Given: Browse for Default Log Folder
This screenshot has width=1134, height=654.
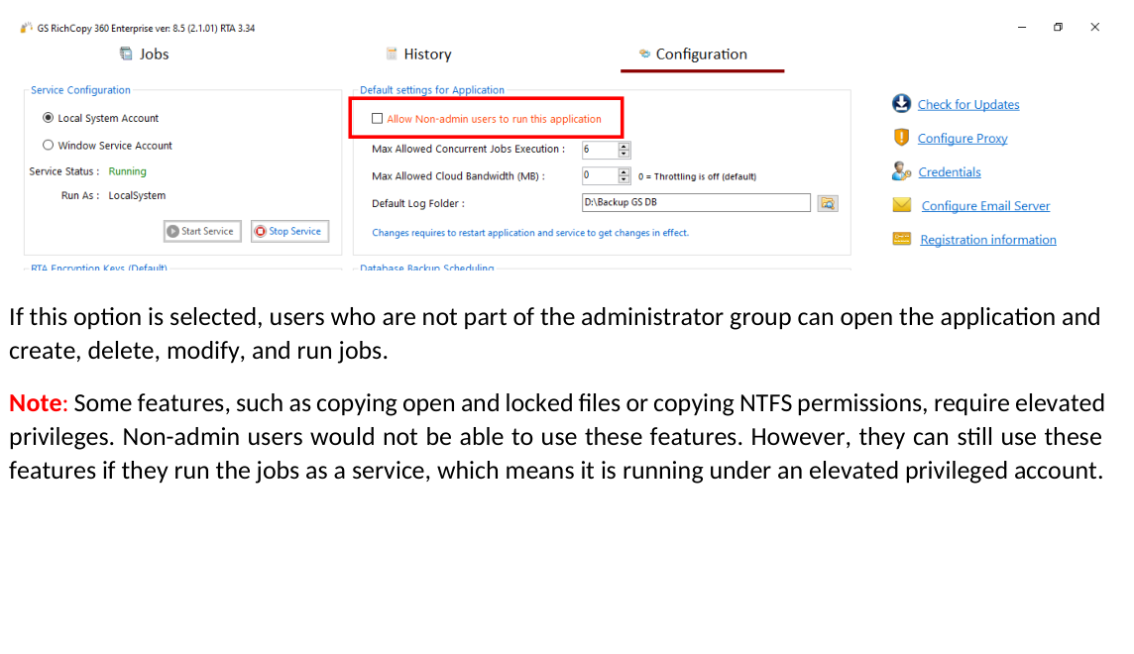Looking at the screenshot, I should (x=828, y=204).
